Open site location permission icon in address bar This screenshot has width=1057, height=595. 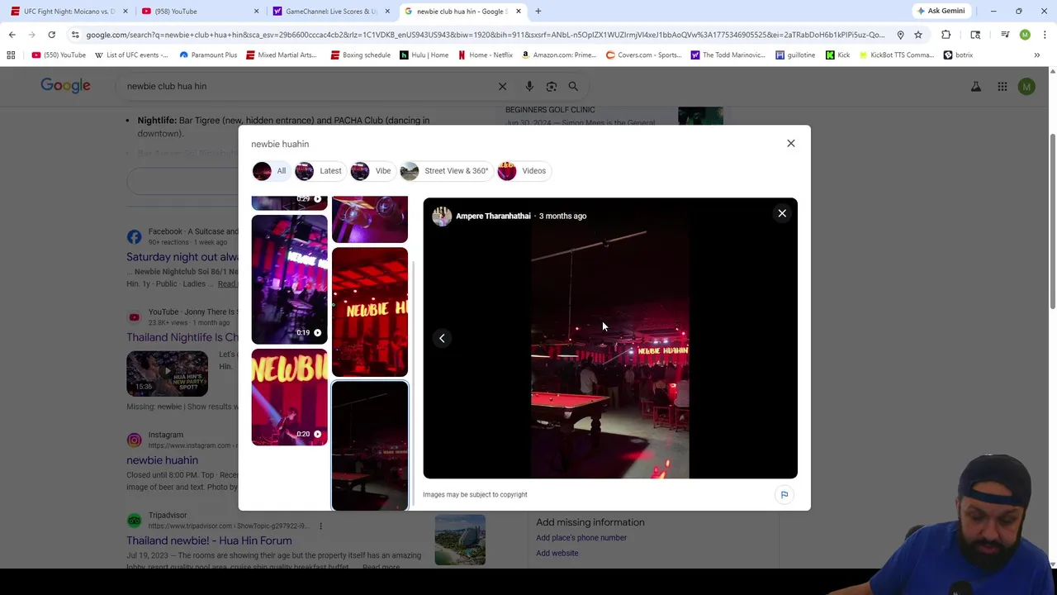[900, 35]
